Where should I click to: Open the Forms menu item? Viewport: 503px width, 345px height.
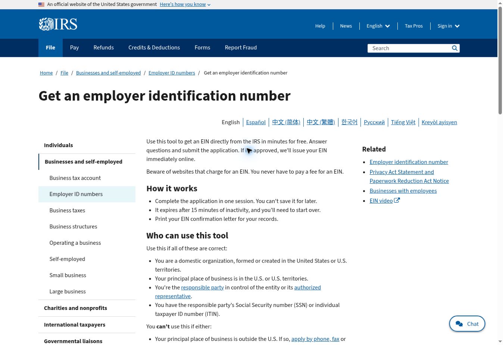point(202,48)
